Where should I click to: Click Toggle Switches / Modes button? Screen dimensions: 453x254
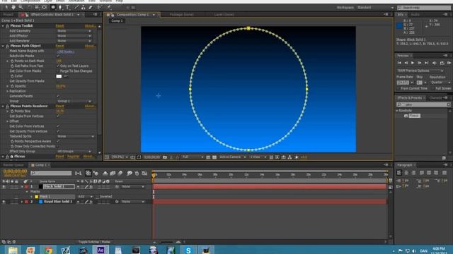pos(94,242)
